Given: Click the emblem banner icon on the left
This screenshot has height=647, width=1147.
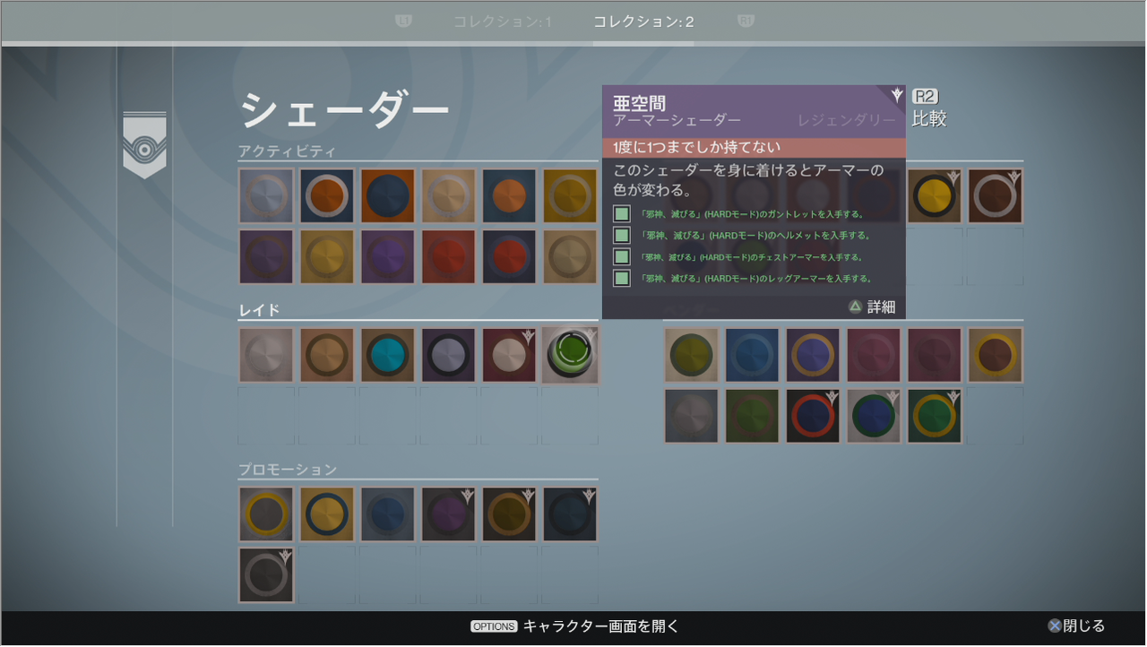Looking at the screenshot, I should [144, 145].
